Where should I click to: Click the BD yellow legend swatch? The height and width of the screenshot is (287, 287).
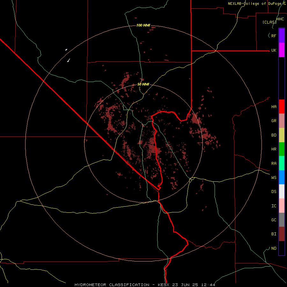point(282,135)
